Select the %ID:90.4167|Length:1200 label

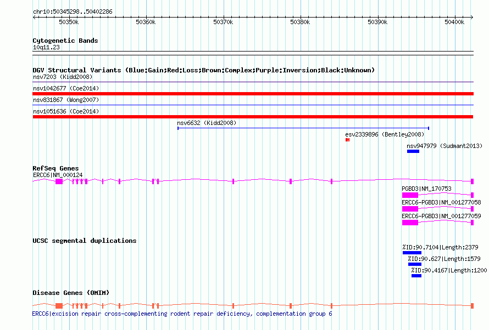[x=449, y=270]
